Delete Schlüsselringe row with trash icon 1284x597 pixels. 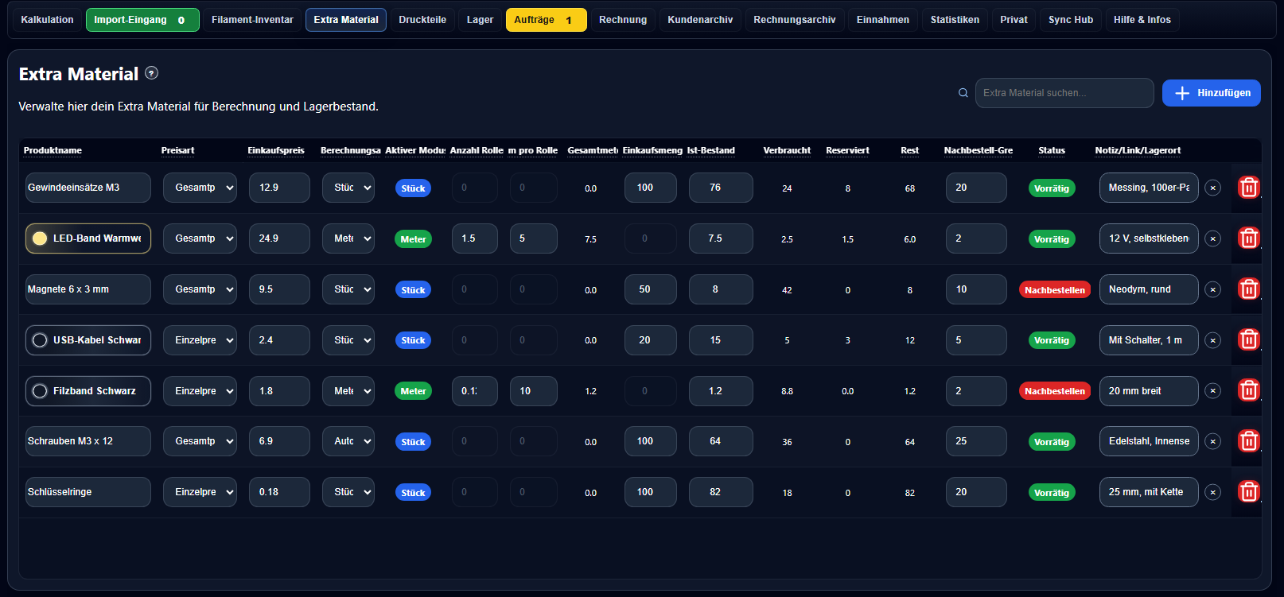[1248, 492]
